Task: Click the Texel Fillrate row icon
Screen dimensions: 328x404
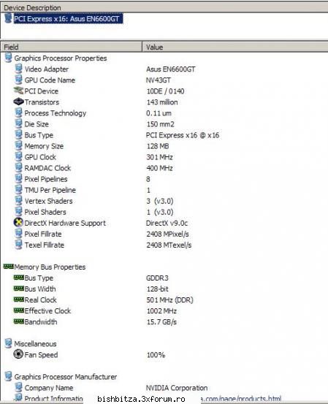Action: click(x=18, y=245)
